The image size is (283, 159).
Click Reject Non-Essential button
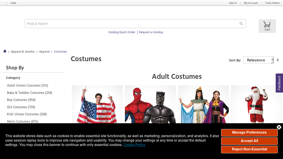(249, 149)
